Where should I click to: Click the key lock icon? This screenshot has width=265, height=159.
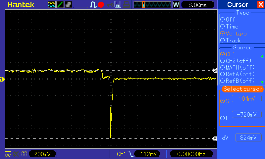[110, 5]
